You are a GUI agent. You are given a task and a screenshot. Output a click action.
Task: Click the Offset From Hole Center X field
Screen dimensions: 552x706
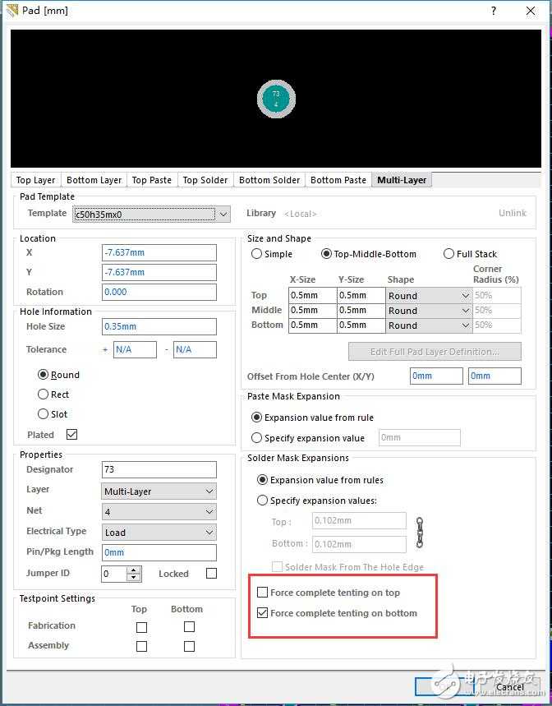[x=436, y=376]
